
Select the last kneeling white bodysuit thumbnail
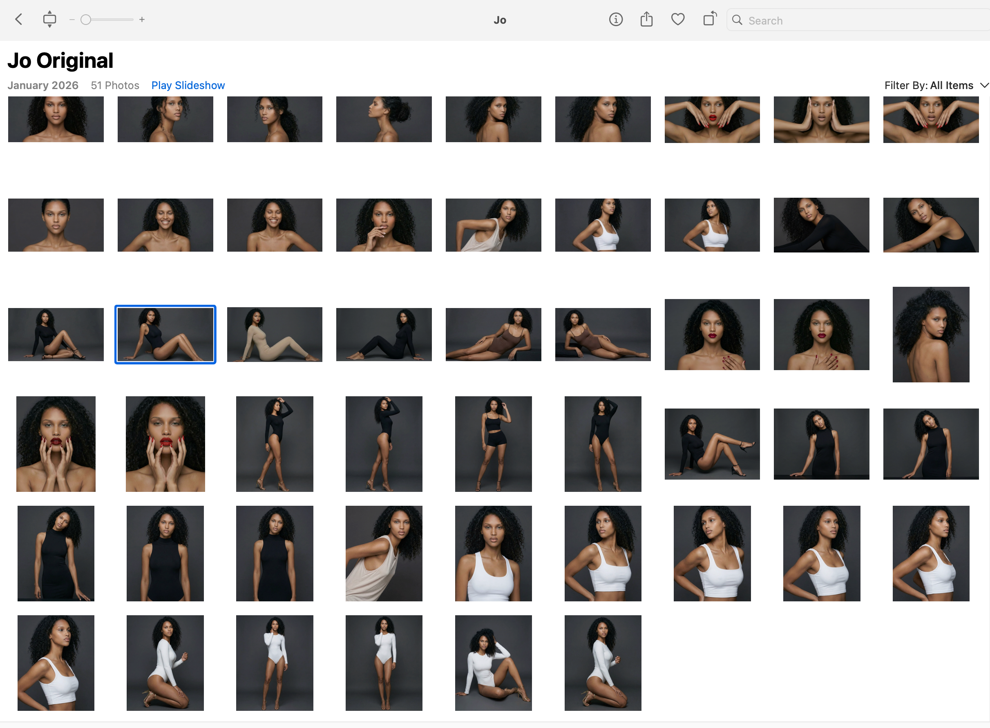(x=603, y=663)
